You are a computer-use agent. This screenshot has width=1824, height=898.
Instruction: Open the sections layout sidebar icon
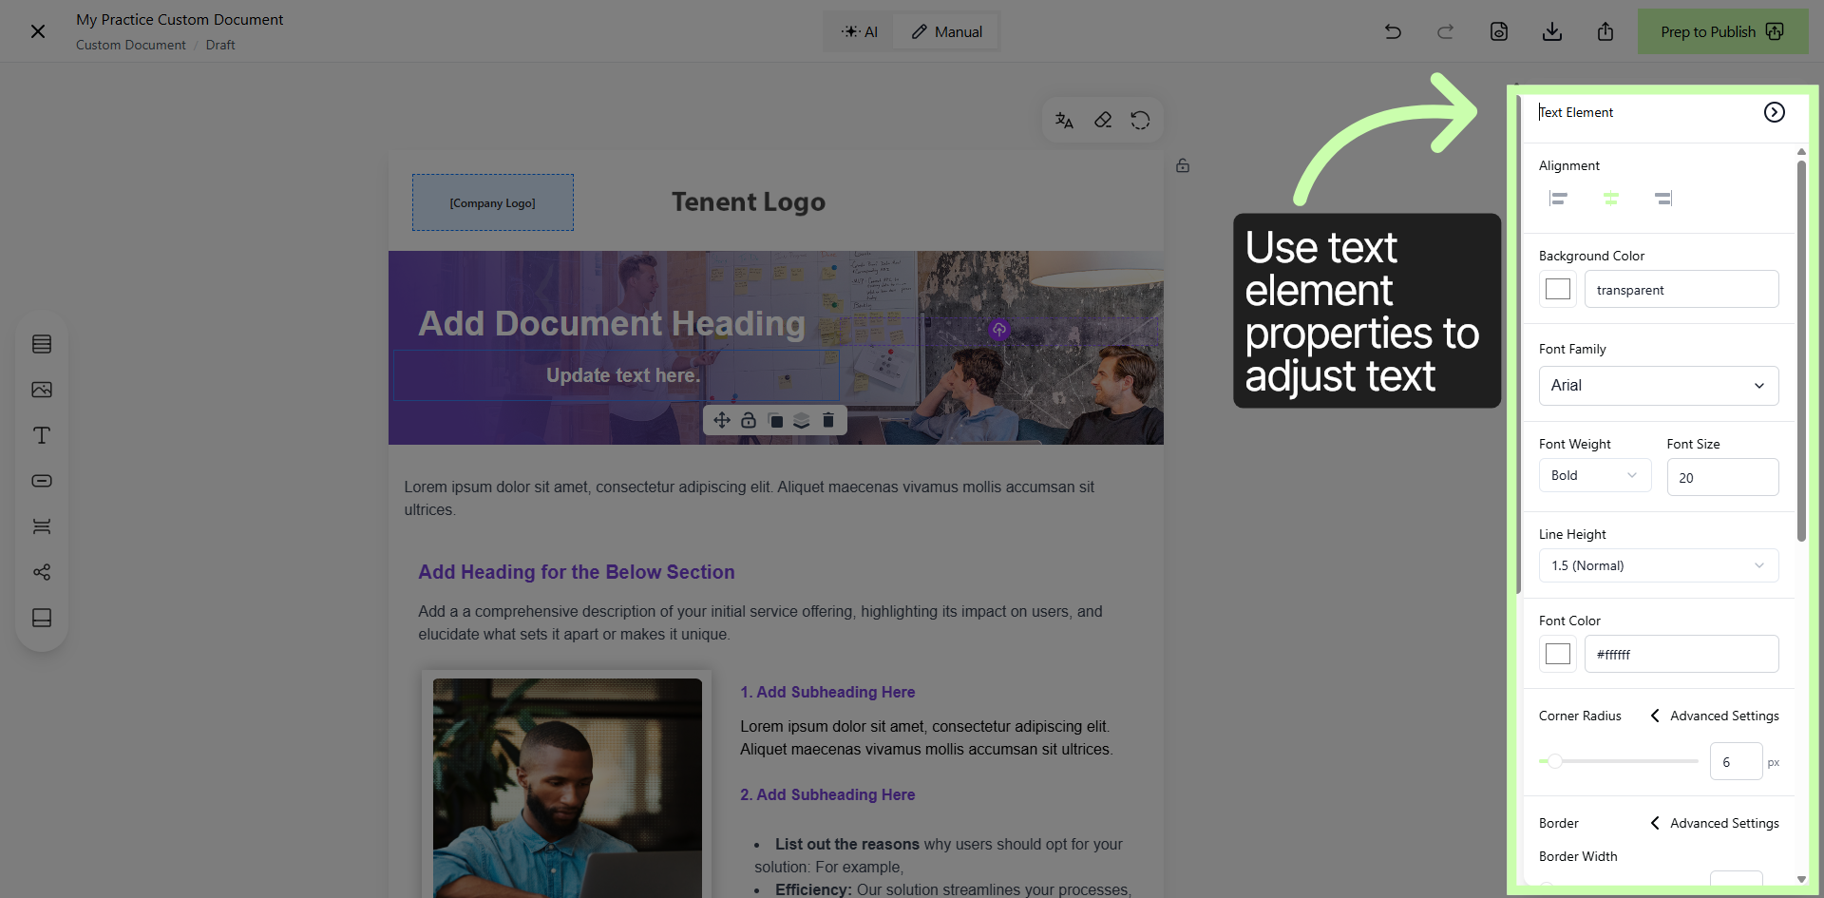pos(42,344)
